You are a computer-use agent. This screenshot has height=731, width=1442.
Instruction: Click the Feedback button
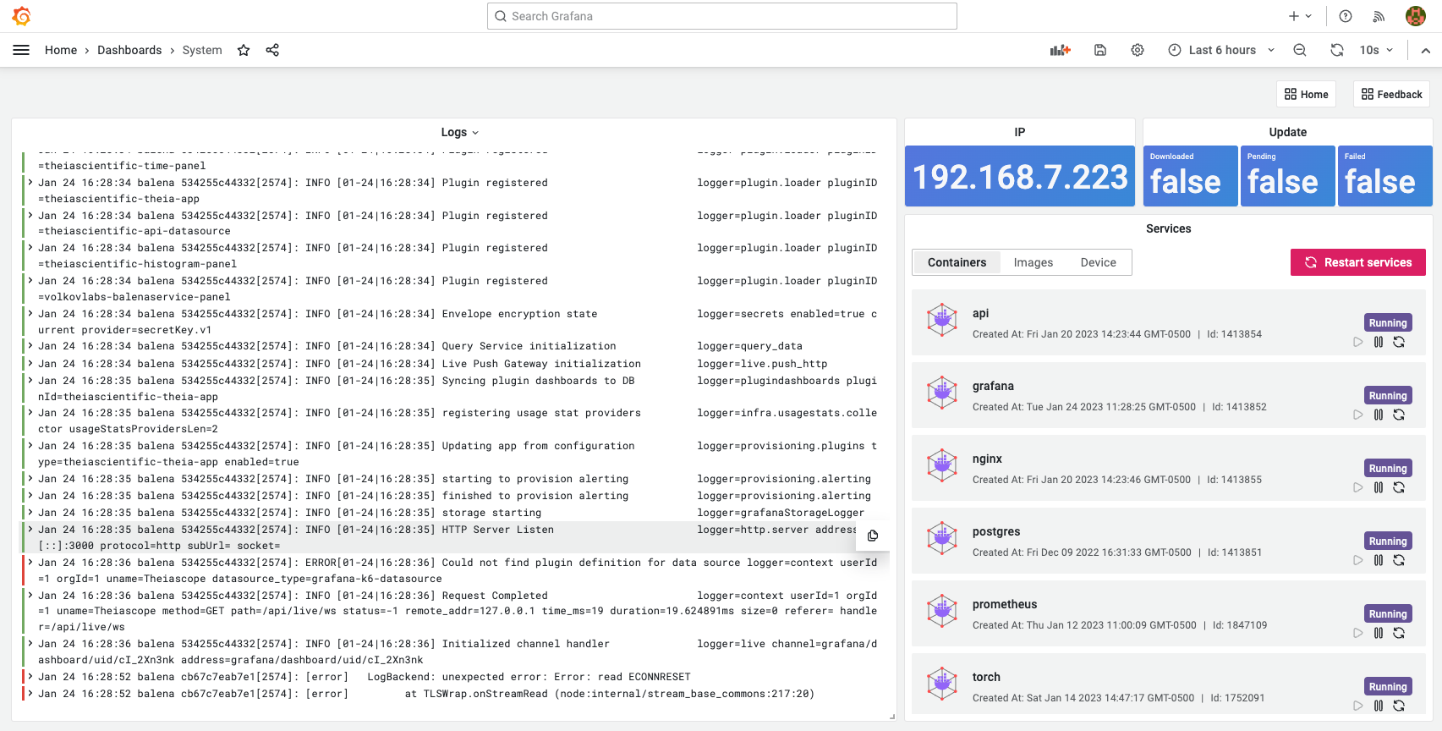(x=1391, y=94)
